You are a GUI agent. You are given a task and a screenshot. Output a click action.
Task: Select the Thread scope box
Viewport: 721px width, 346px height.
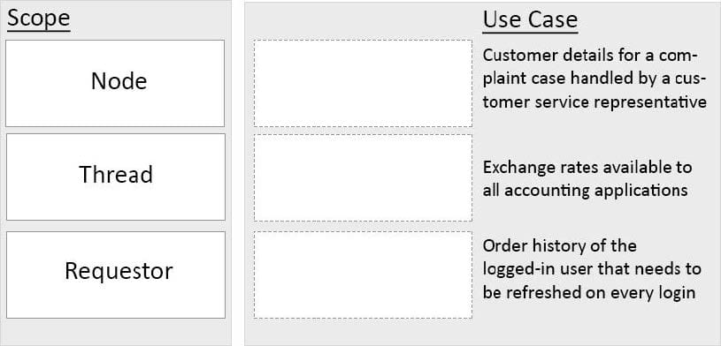point(115,177)
